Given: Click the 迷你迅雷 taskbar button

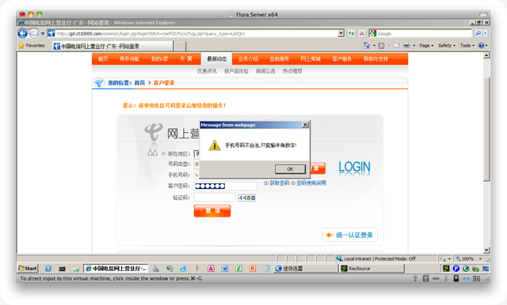Looking at the screenshot, I should pos(306,269).
